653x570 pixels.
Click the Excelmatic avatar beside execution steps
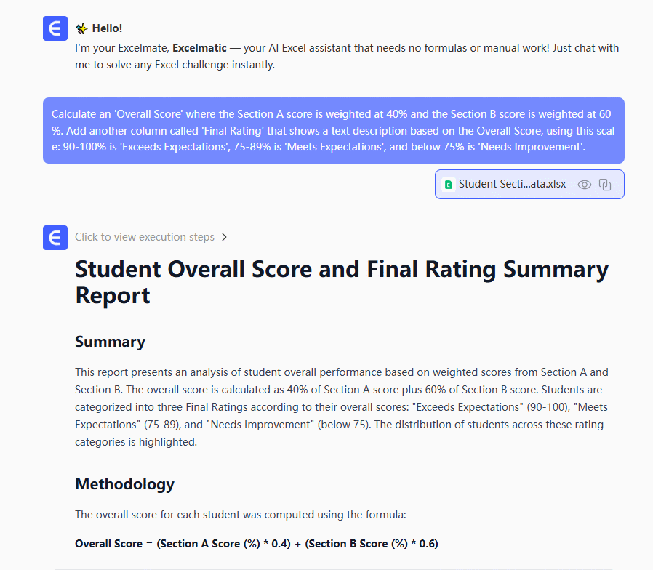point(55,238)
